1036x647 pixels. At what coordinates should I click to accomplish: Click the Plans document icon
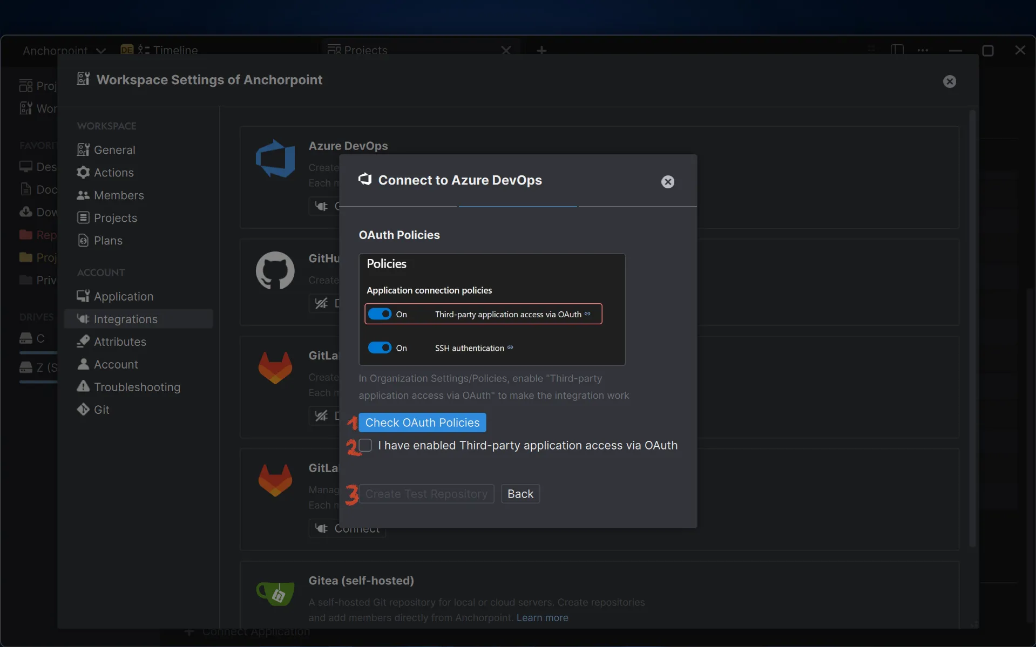point(83,241)
